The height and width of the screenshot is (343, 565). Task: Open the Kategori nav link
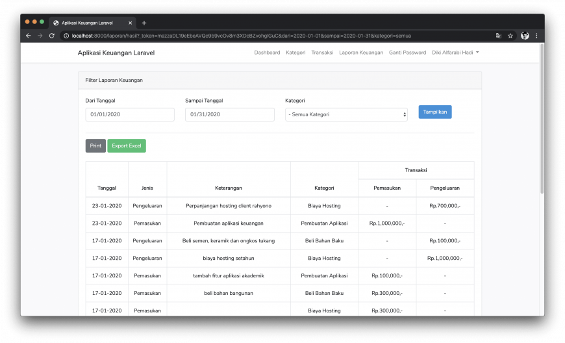click(295, 53)
